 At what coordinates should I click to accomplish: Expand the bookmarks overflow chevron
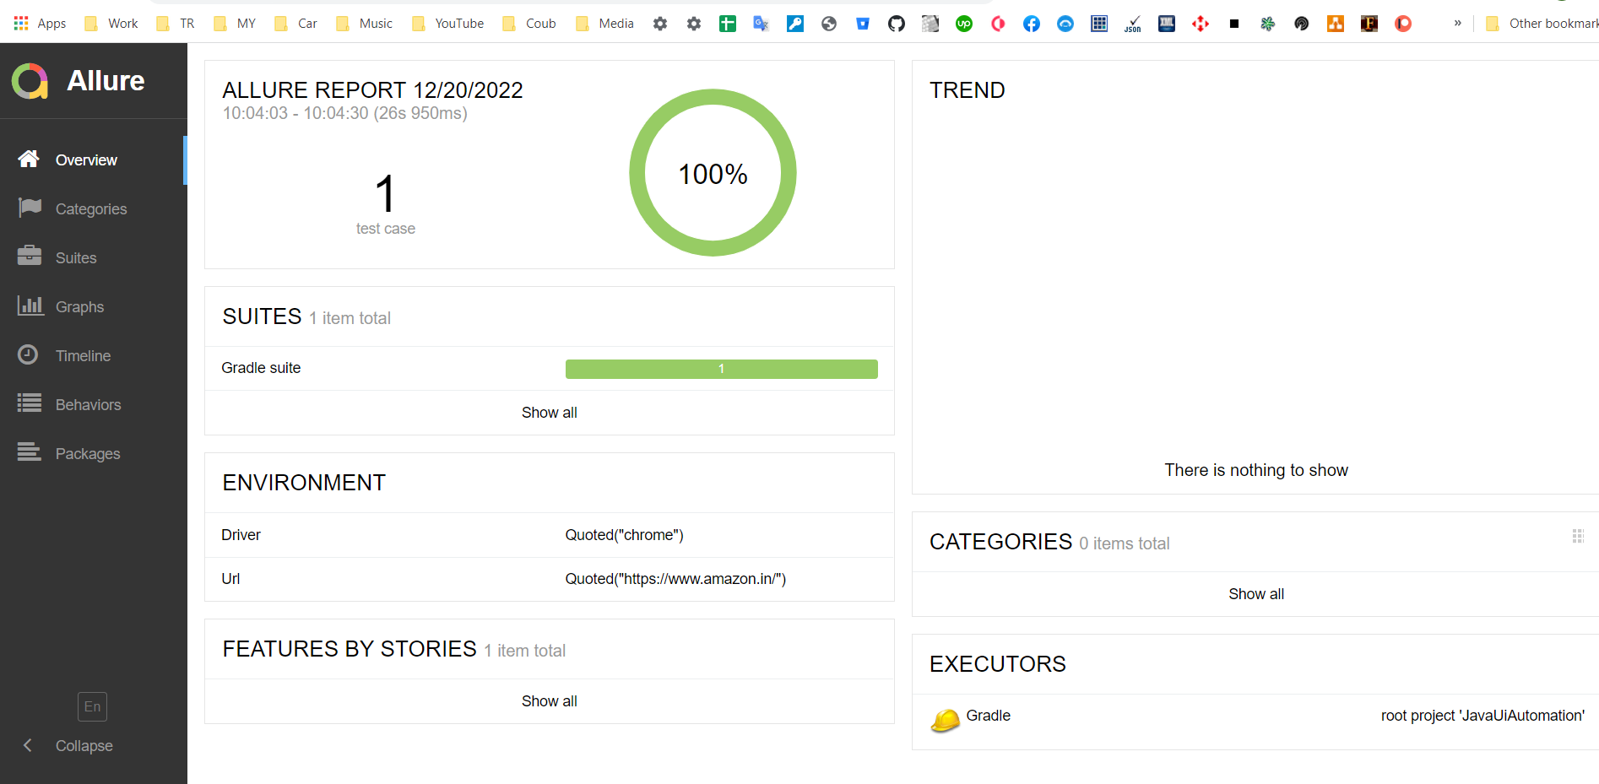click(x=1456, y=24)
